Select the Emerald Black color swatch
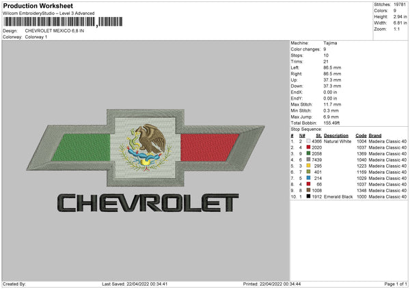 point(309,196)
